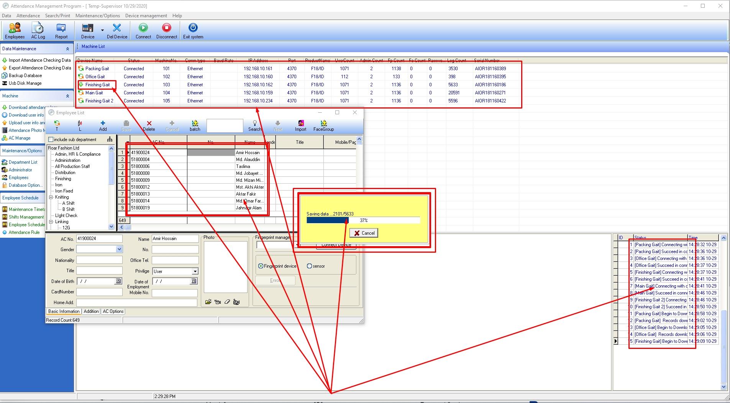Image resolution: width=730 pixels, height=403 pixels.
Task: Click the Import icon in Employee List toolbar
Action: [x=300, y=125]
